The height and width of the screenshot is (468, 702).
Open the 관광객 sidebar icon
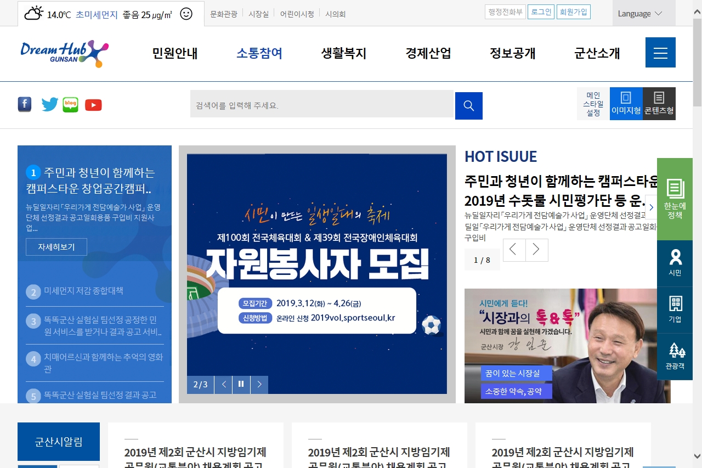pos(675,356)
